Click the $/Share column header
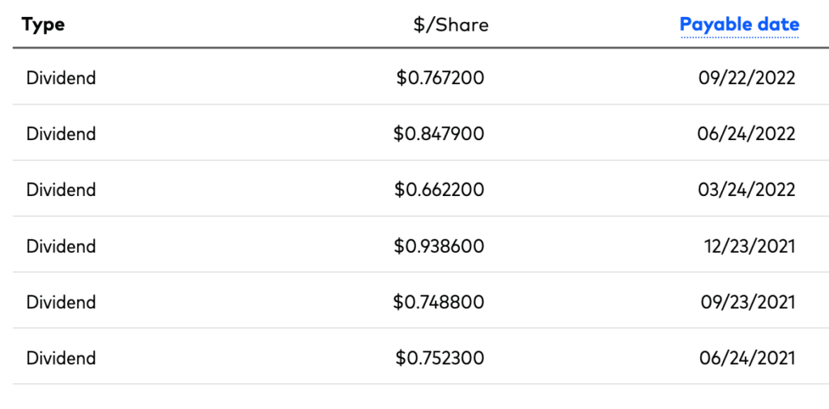 point(451,25)
